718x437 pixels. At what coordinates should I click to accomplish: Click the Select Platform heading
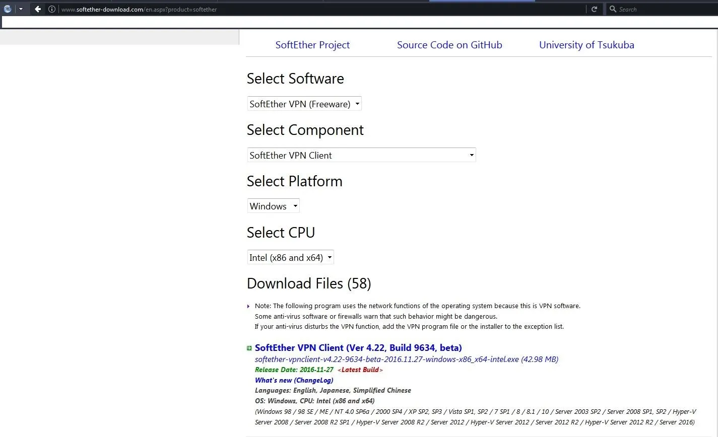point(294,181)
